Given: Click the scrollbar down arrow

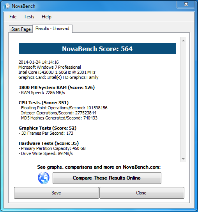Looking at the screenshot, I should click(183, 159).
